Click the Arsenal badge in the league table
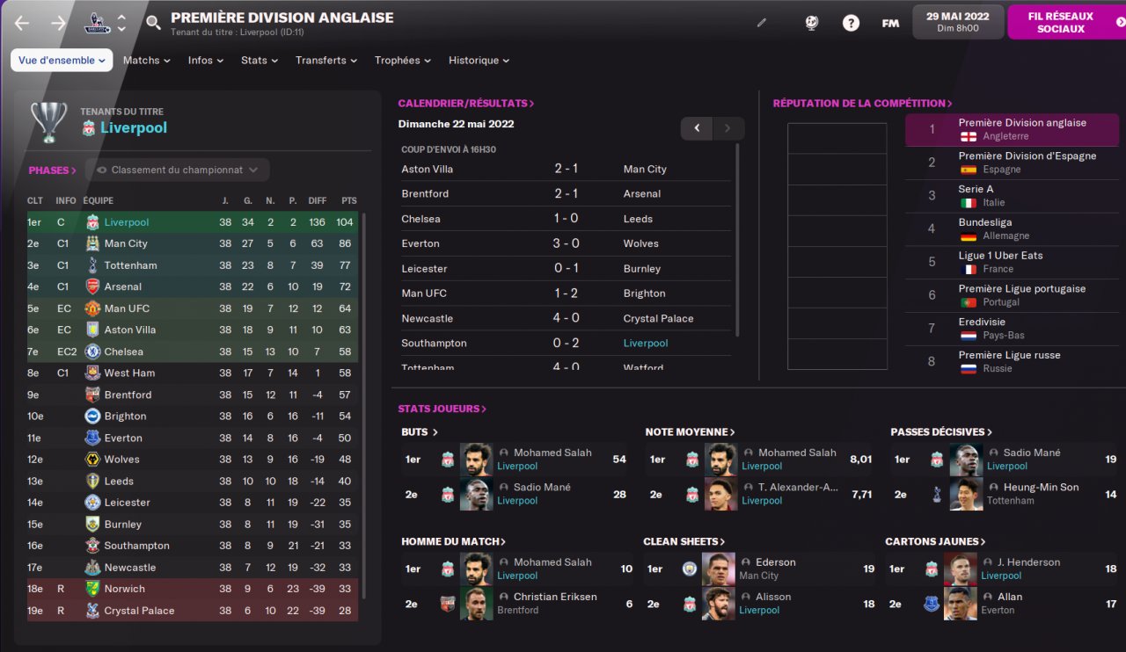The image size is (1126, 652). point(92,286)
